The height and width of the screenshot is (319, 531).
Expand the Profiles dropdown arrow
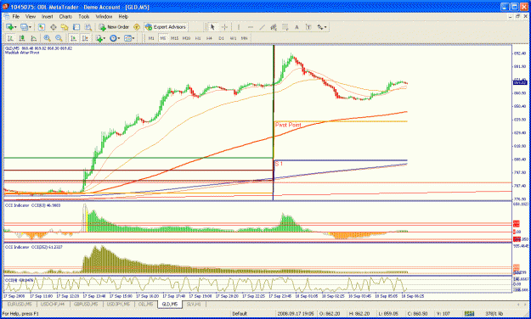[x=30, y=27]
